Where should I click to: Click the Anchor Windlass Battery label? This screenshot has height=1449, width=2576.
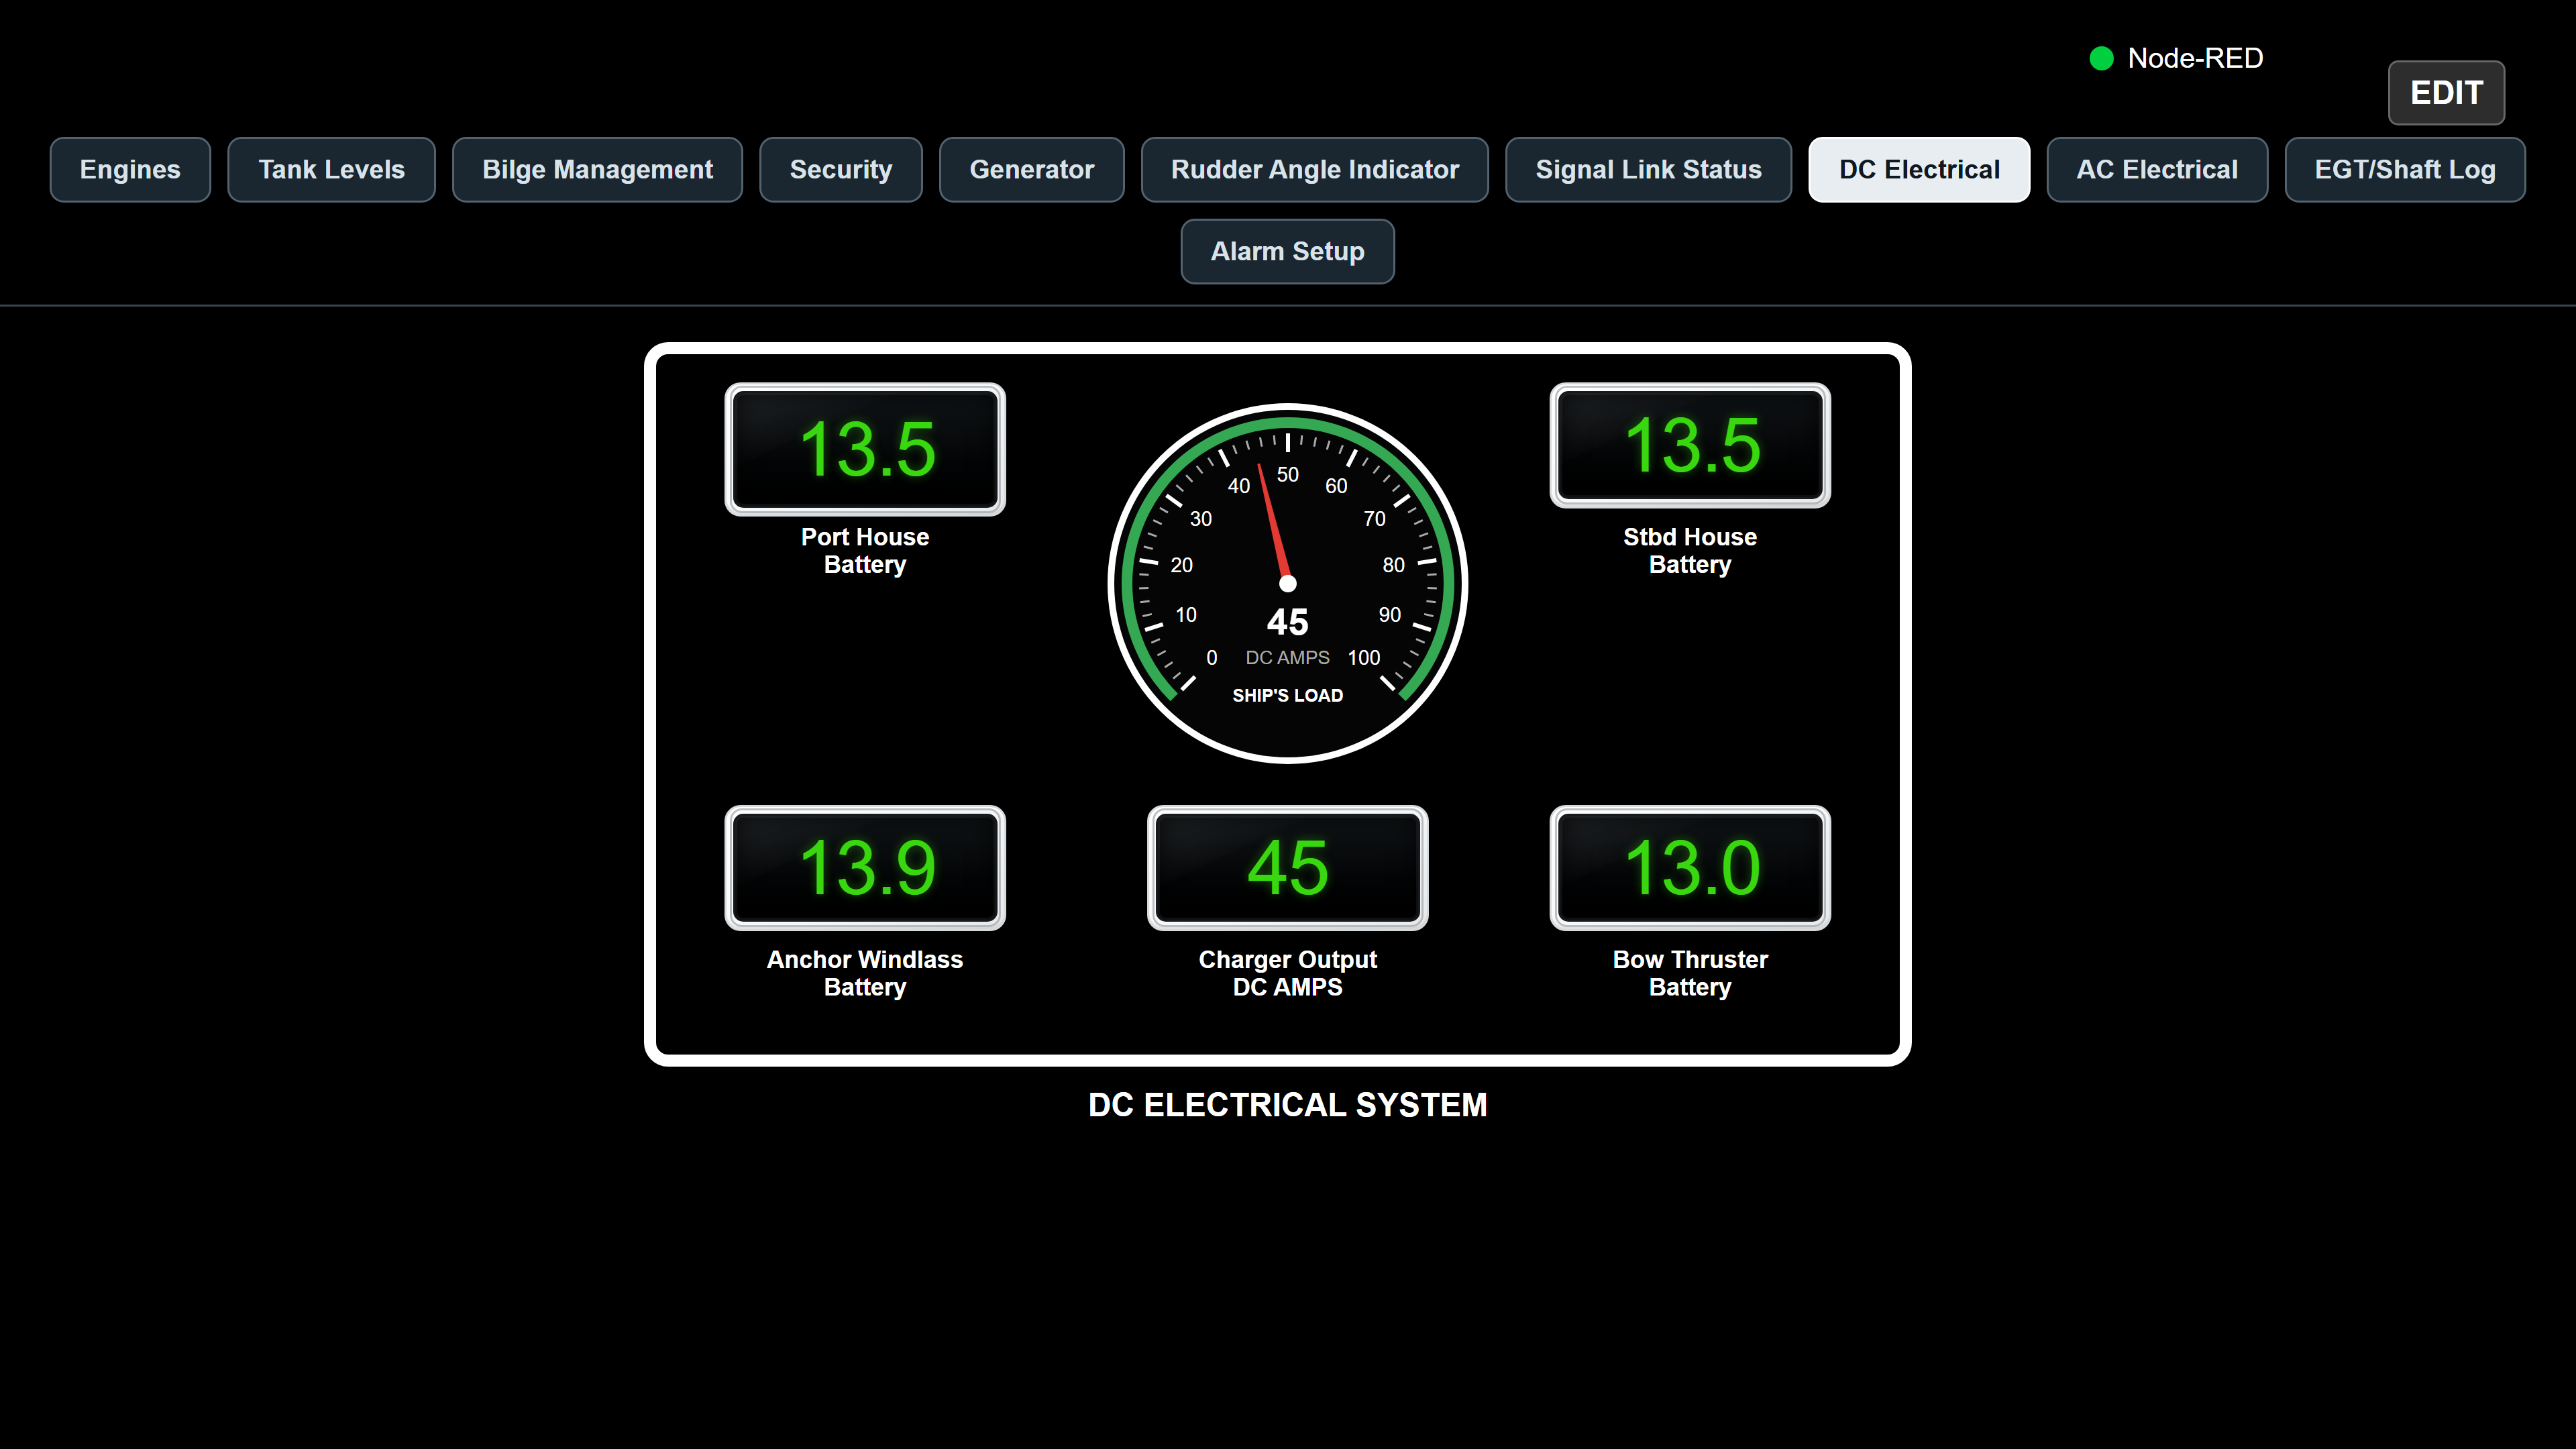coord(865,974)
